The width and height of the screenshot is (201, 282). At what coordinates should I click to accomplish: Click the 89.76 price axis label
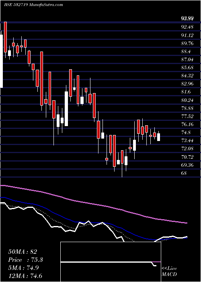click(188, 44)
